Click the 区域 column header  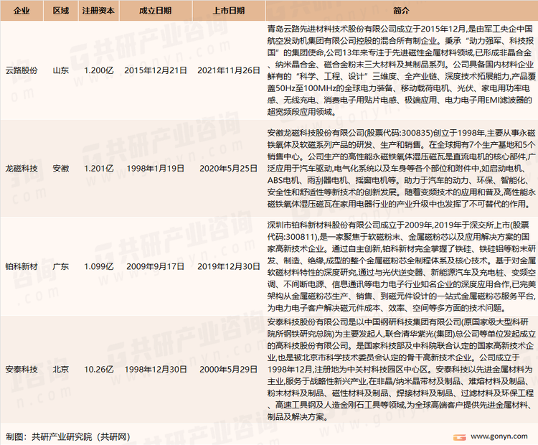coord(61,11)
